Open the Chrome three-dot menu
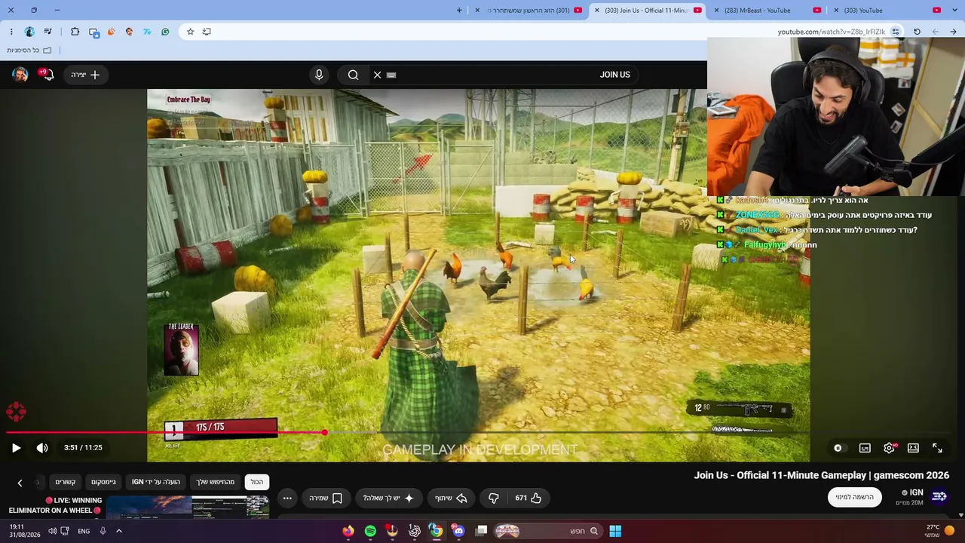Viewport: 965px width, 543px height. point(11,32)
